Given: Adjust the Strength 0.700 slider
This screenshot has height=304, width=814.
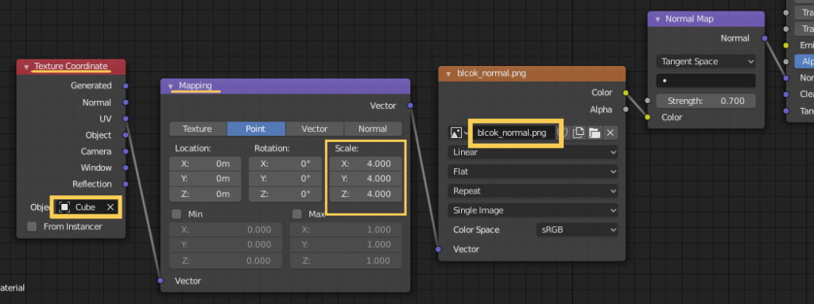Looking at the screenshot, I should [706, 101].
